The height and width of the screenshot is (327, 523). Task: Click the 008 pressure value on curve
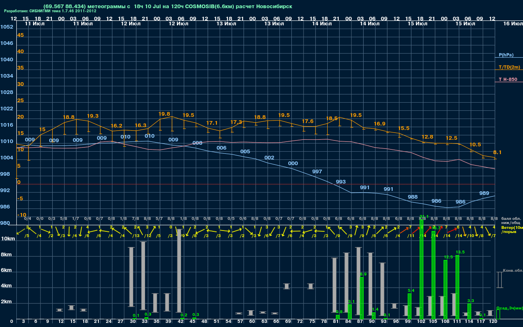coord(197,143)
